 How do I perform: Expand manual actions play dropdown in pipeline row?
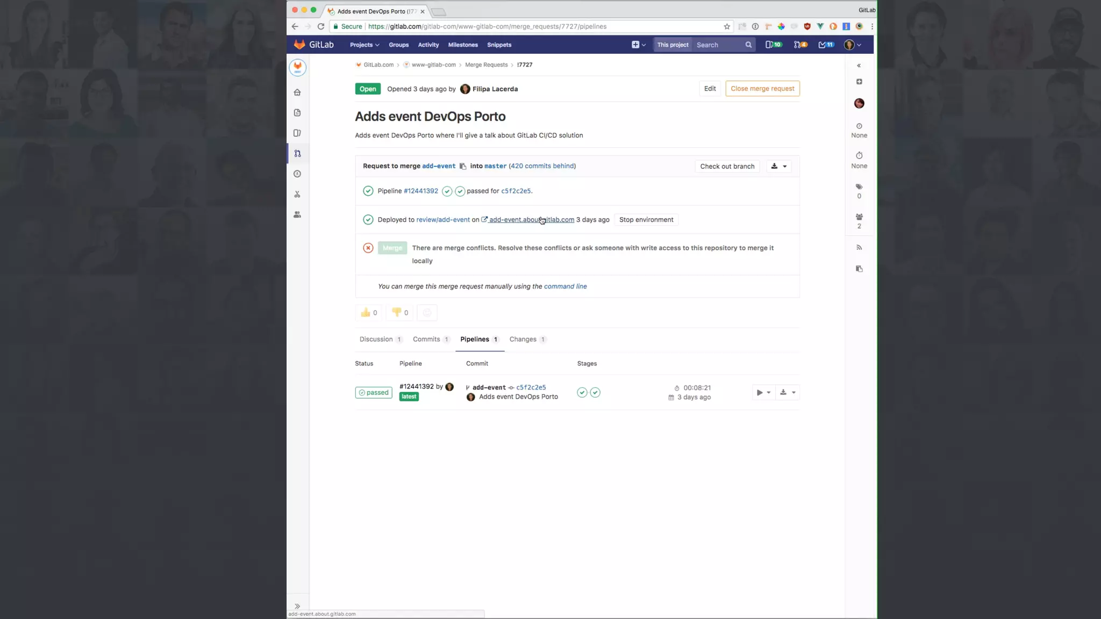763,393
